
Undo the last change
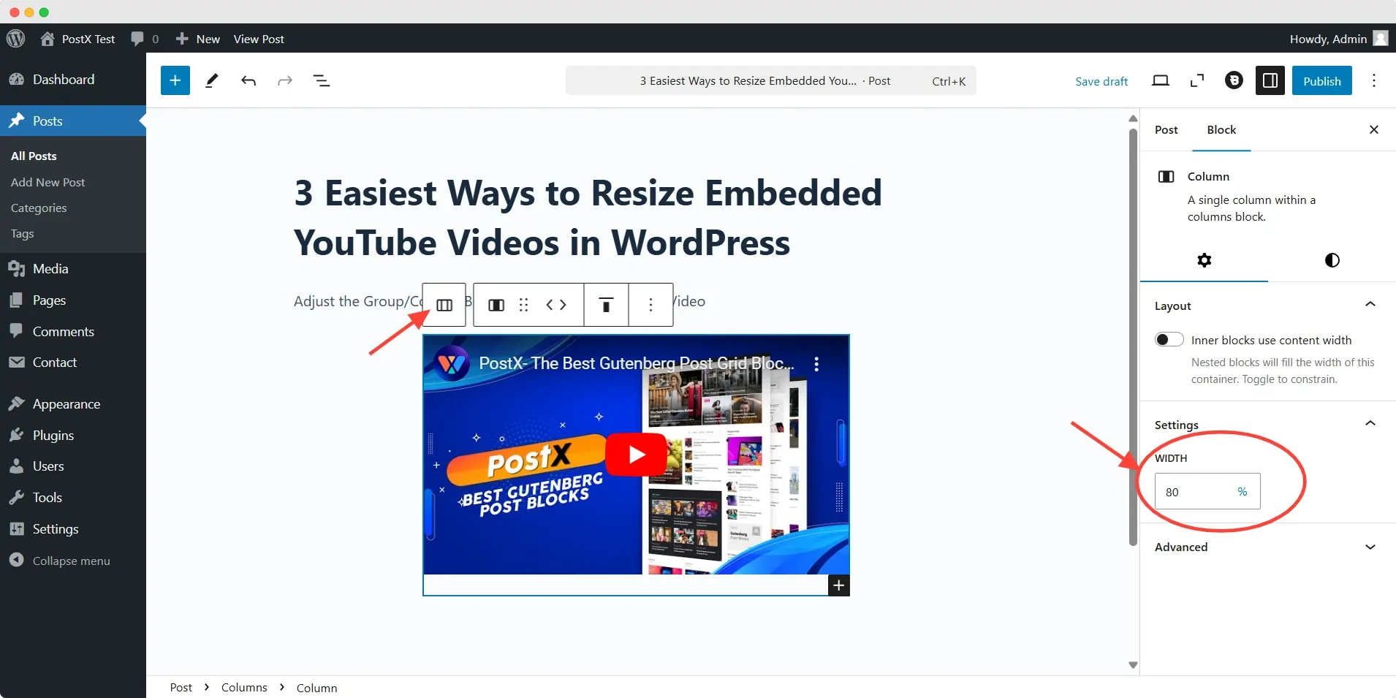pos(249,80)
